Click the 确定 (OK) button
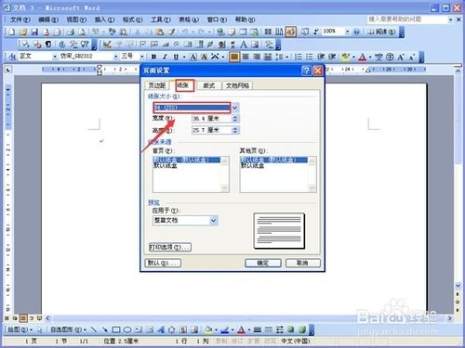The image size is (465, 348). click(263, 263)
